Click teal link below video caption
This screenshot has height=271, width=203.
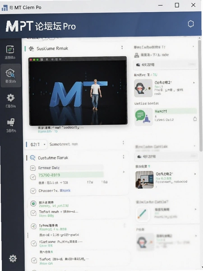pos(48,131)
